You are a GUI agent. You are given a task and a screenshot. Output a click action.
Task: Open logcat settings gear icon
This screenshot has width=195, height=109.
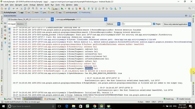click(x=9, y=55)
